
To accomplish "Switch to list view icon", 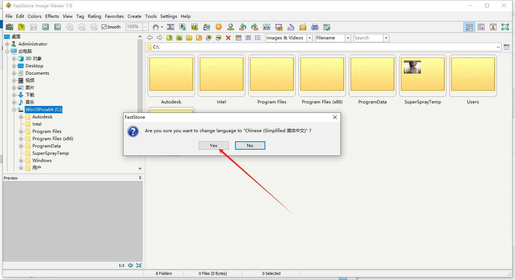I will click(x=258, y=38).
